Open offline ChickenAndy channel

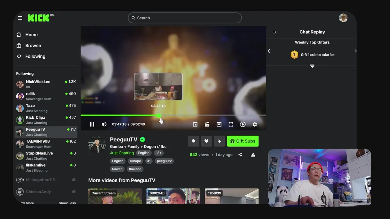46,192
